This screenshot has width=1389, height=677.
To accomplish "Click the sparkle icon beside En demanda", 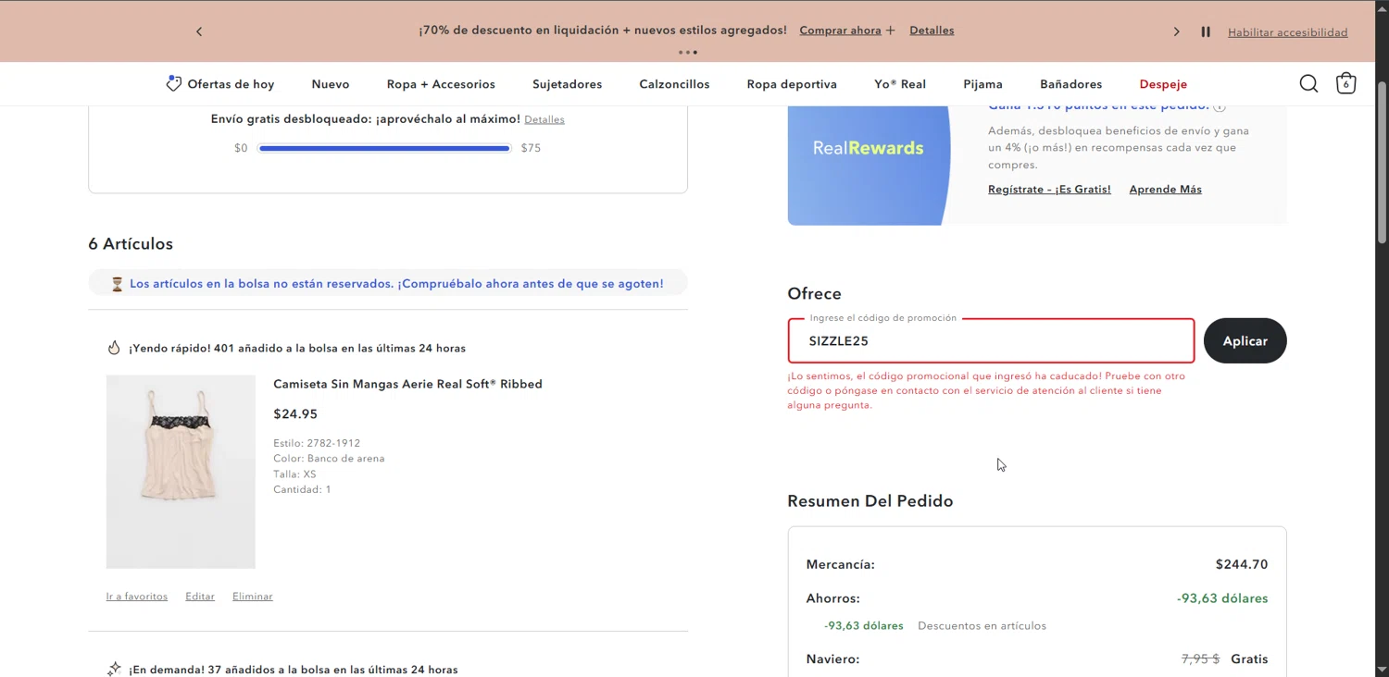I will (114, 669).
